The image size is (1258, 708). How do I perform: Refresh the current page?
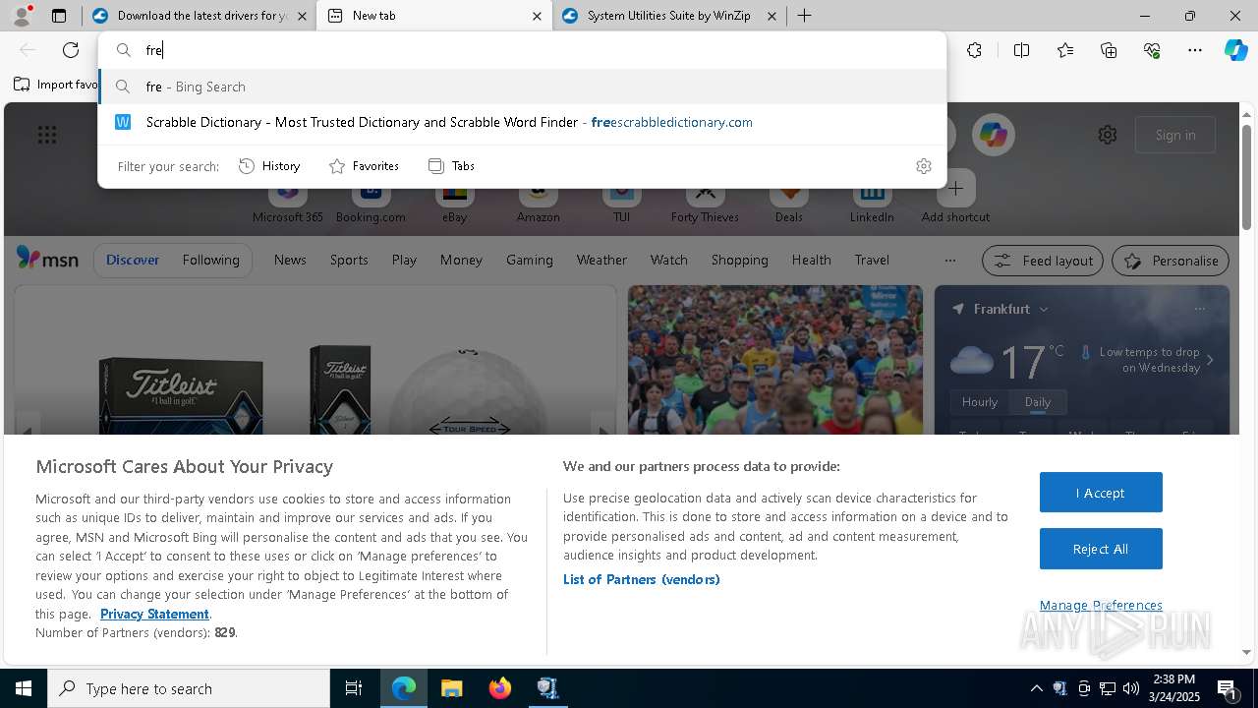point(71,50)
